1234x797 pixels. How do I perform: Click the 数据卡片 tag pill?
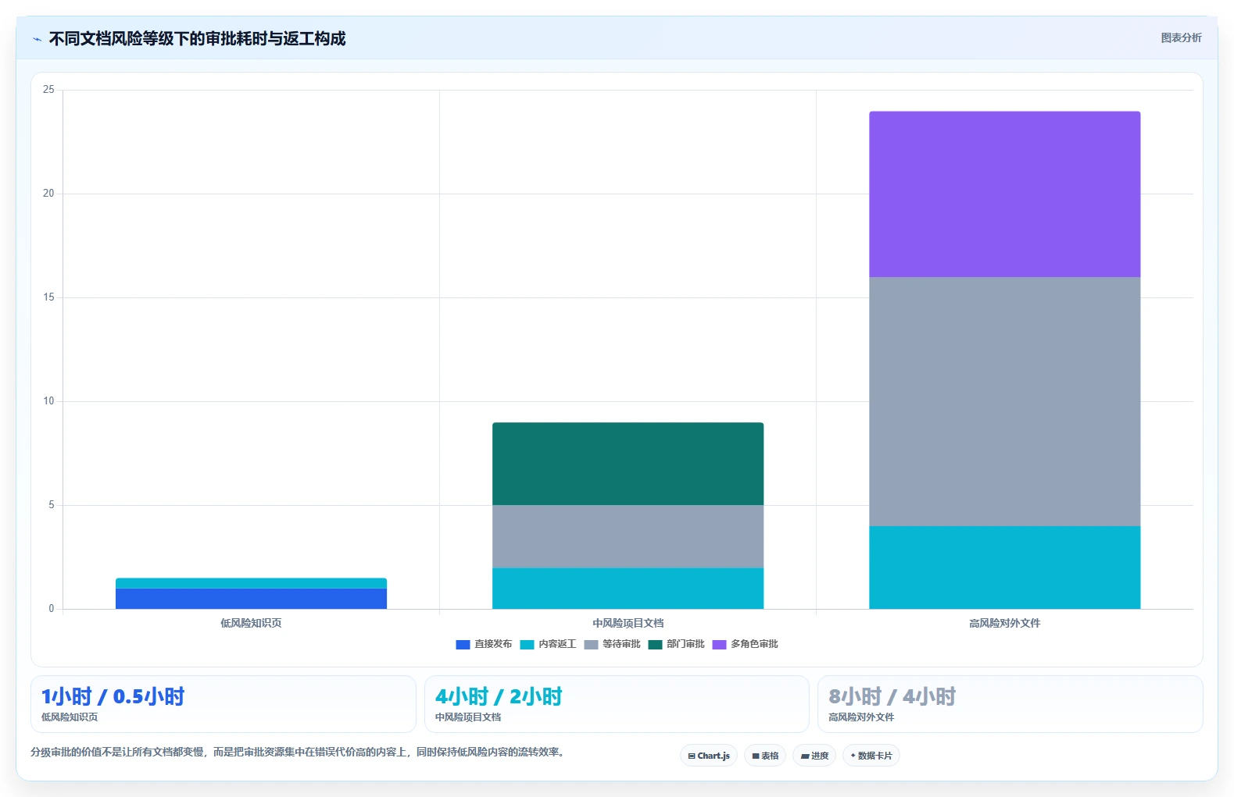pyautogui.click(x=871, y=756)
